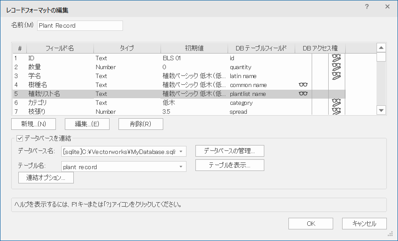Select the 学名 field row
This screenshot has height=241, width=398.
pyautogui.click(x=179, y=76)
